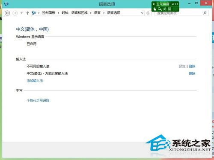Navigate to 时钟、语言和区域 breadcrumb
214x160 pixels.
(x=74, y=13)
